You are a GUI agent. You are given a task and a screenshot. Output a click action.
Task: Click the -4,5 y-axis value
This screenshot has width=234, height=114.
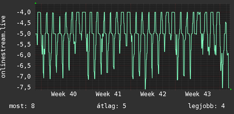click(x=24, y=23)
